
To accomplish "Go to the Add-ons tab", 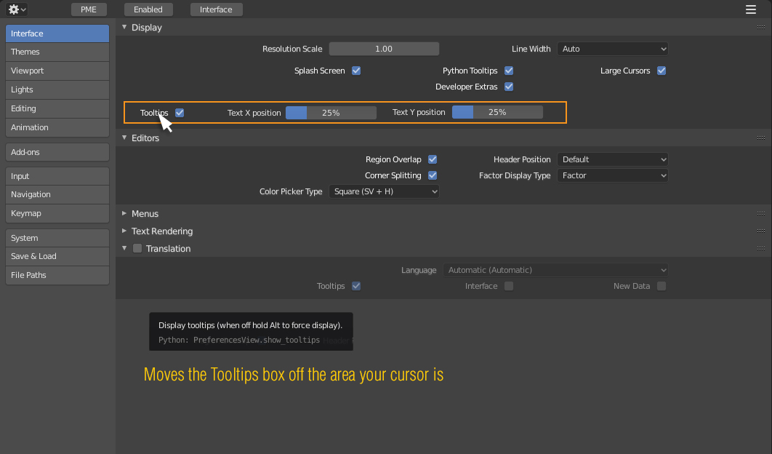I will (x=57, y=152).
